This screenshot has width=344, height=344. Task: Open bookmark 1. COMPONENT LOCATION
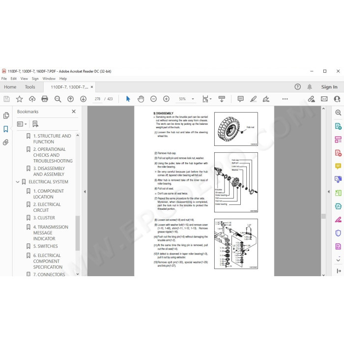49,194
